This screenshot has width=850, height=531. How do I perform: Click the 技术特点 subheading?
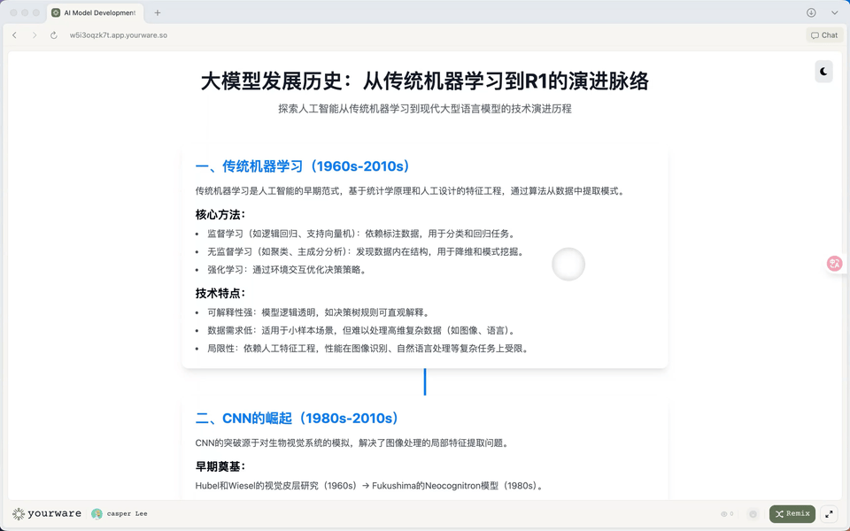pos(220,293)
